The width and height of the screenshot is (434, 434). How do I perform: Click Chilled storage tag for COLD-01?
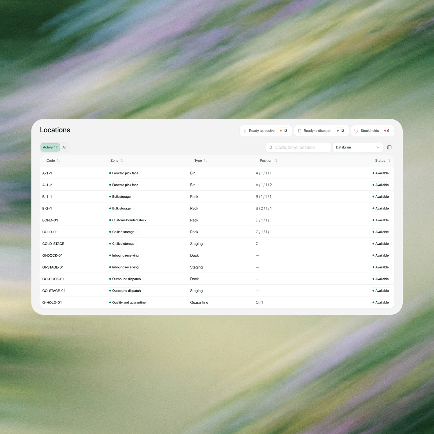click(x=122, y=232)
